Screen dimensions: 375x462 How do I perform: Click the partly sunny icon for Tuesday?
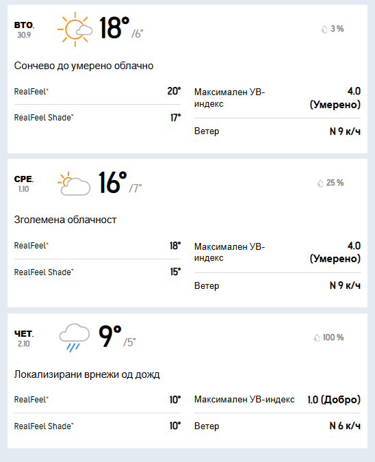pyautogui.click(x=75, y=29)
